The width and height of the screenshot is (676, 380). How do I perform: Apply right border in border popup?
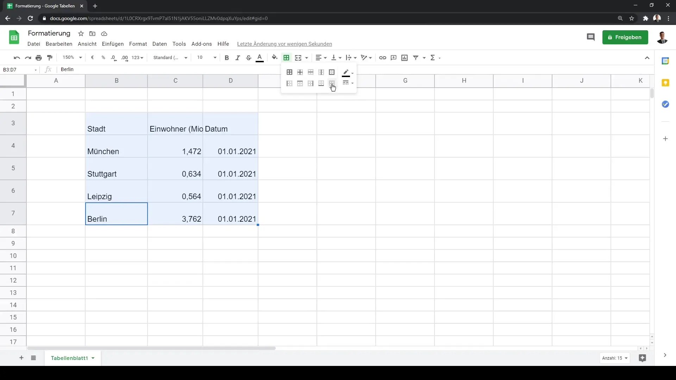click(x=311, y=83)
